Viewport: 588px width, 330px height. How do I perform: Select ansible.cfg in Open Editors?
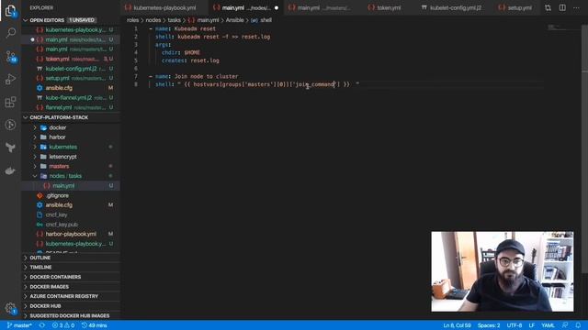71,88
